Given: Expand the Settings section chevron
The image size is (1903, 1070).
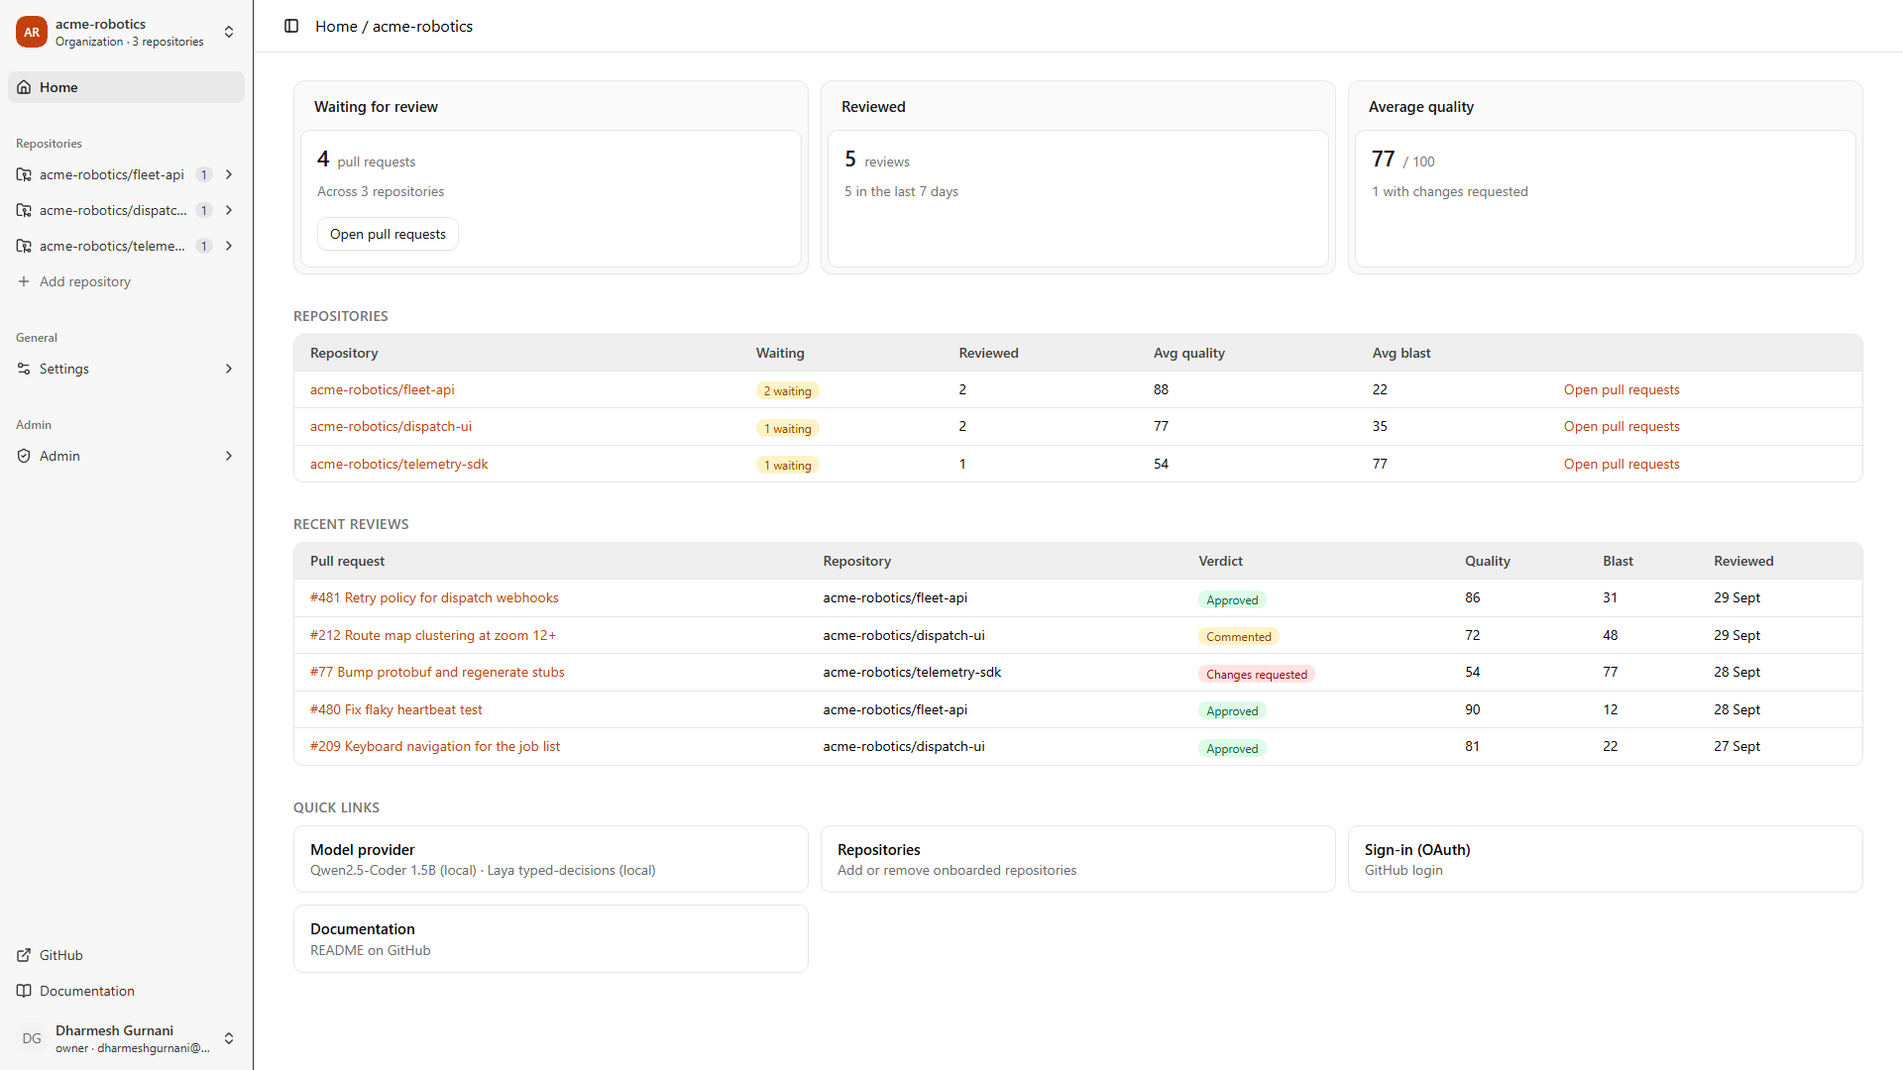Looking at the screenshot, I should (229, 369).
